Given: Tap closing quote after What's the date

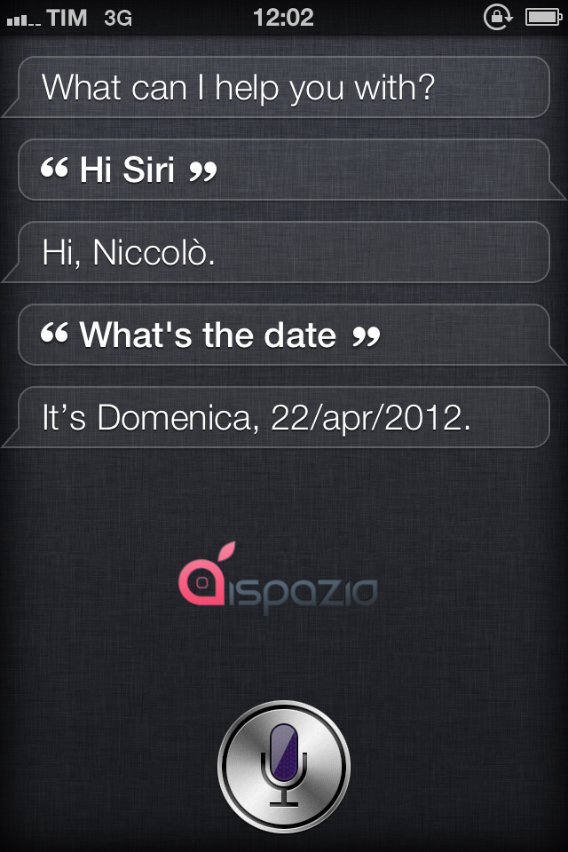Looking at the screenshot, I should pyautogui.click(x=366, y=335).
